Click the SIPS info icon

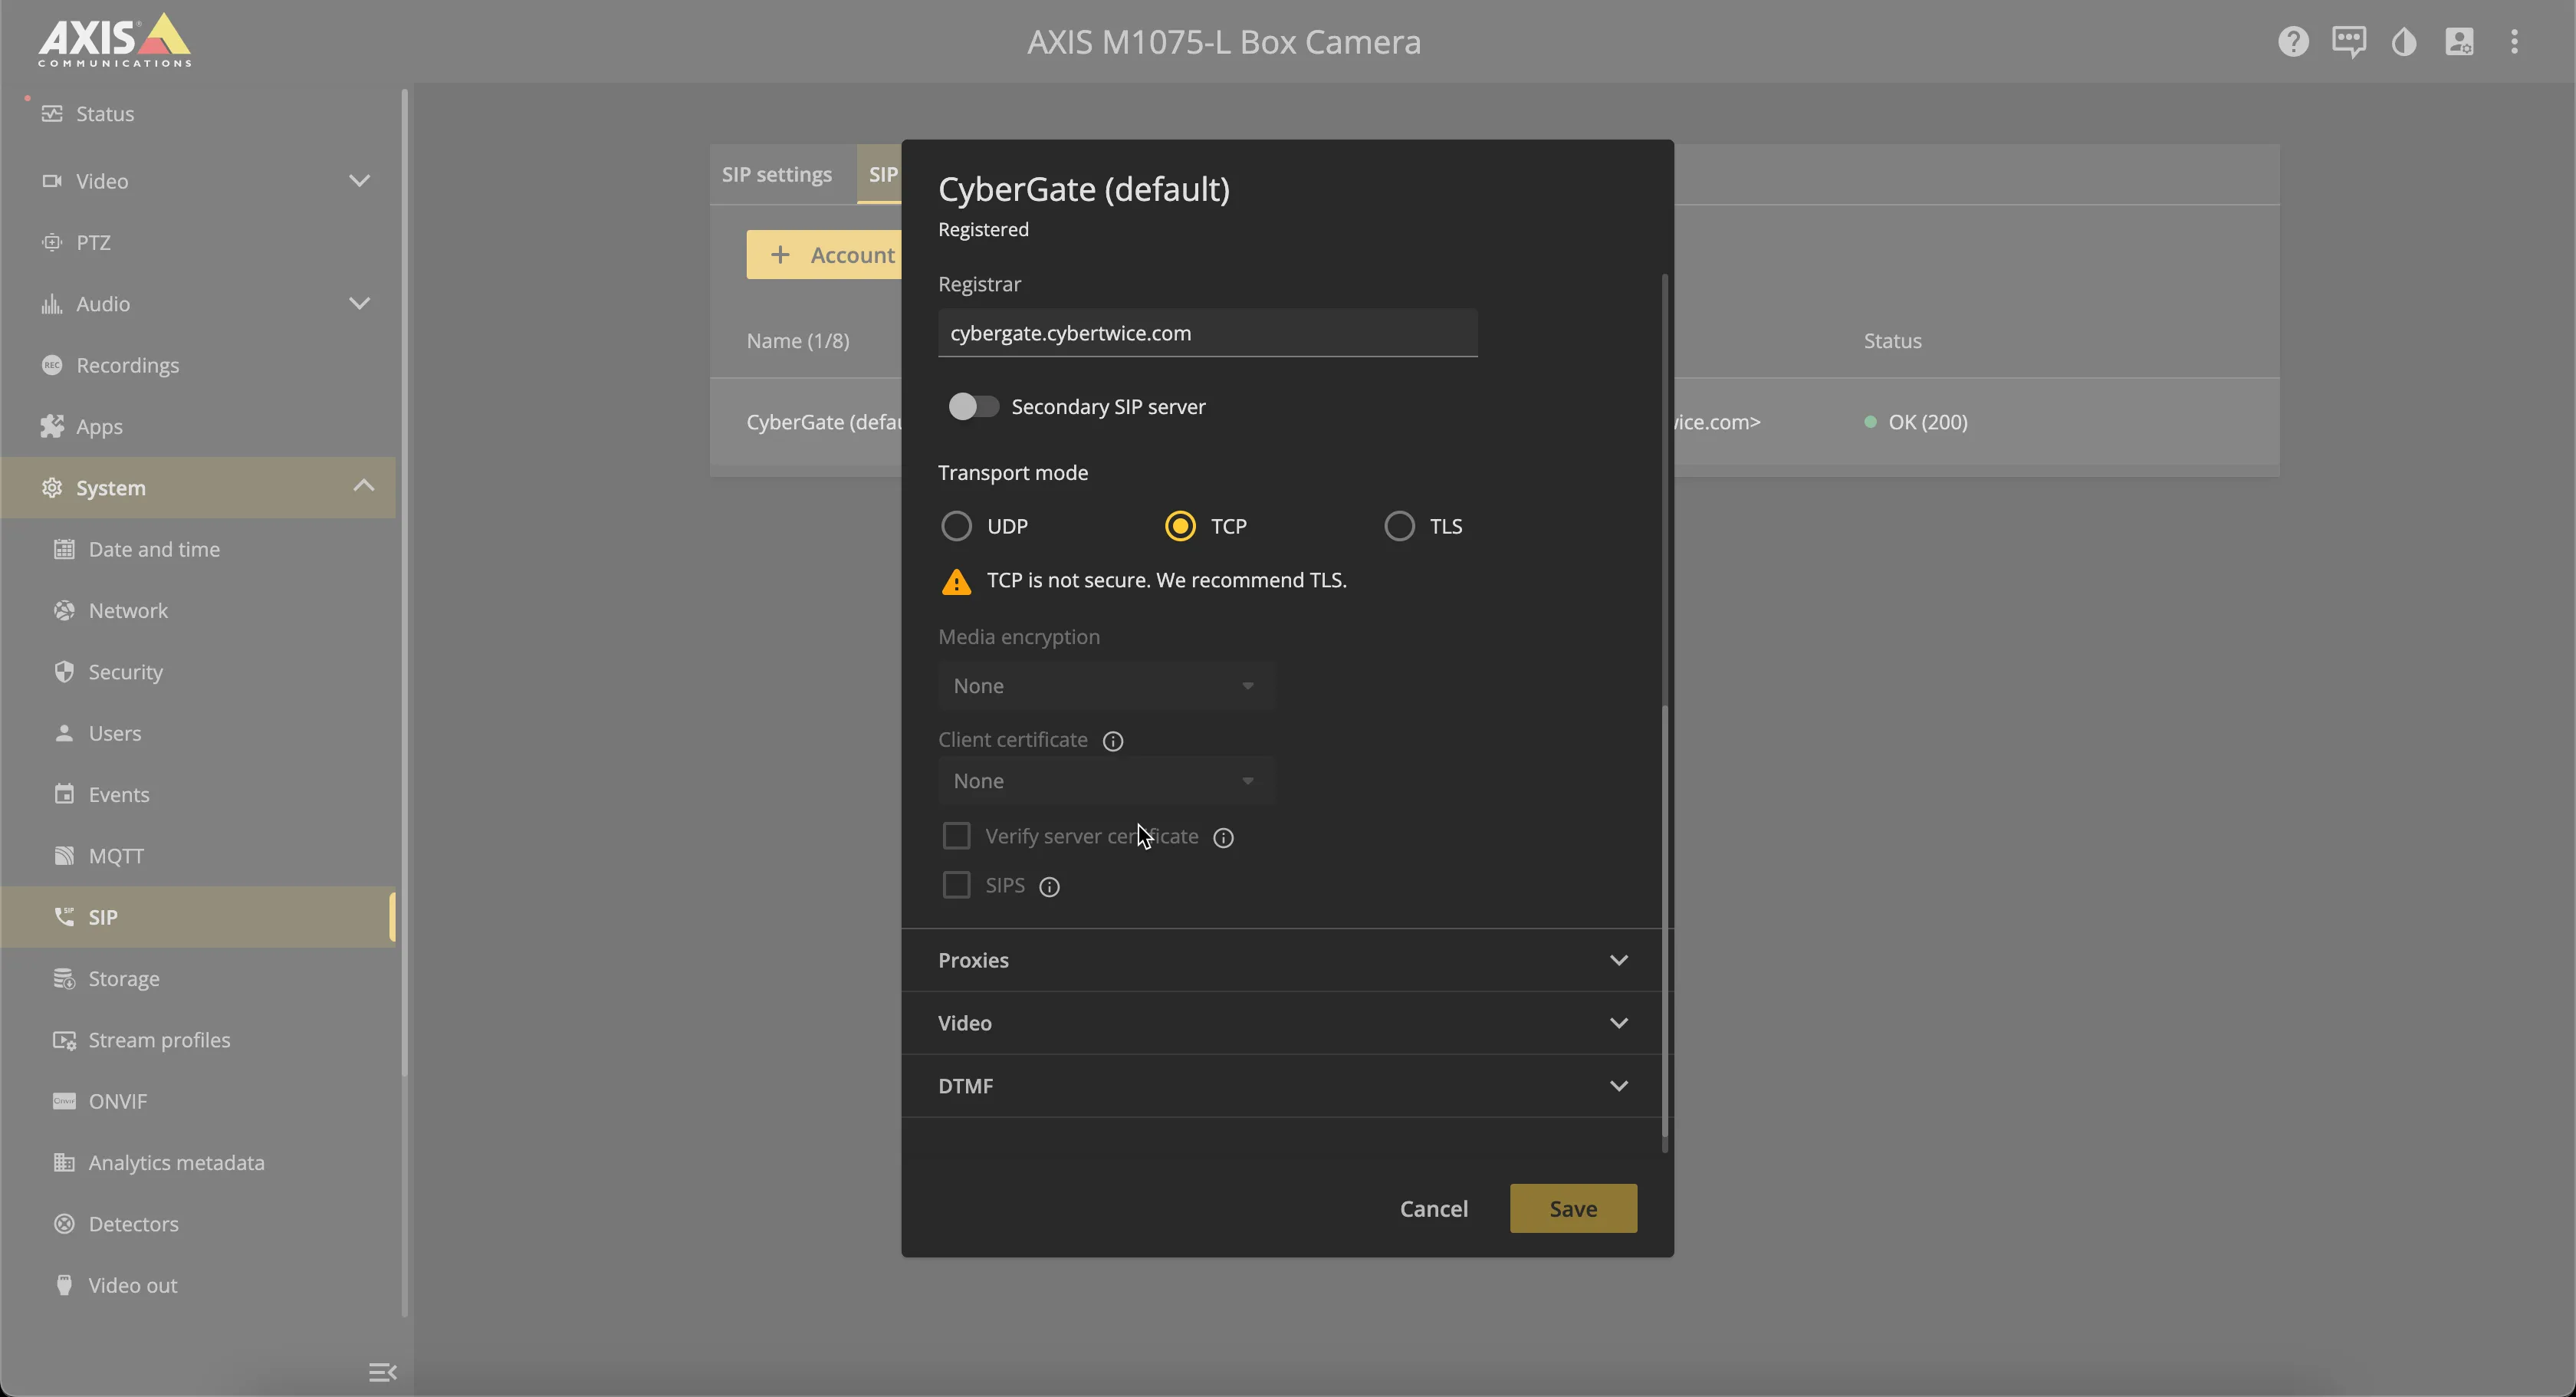(1049, 887)
